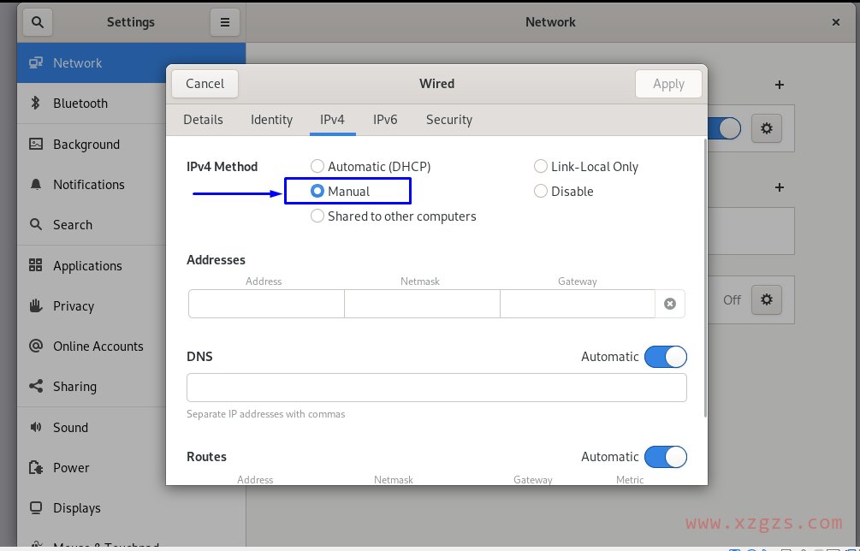Screen dimensions: 860x551
Task: Open the wired connection options gear
Action: tap(767, 128)
